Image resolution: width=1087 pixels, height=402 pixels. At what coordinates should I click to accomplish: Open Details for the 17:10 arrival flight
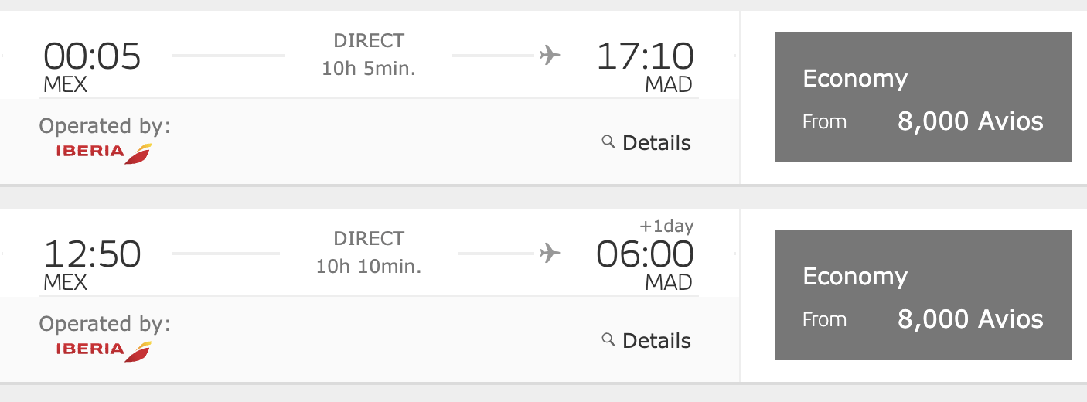pyautogui.click(x=656, y=143)
